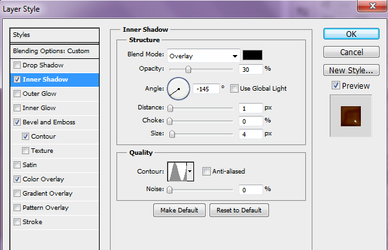
Task: Open the Inner Glow settings label
Action: [39, 108]
